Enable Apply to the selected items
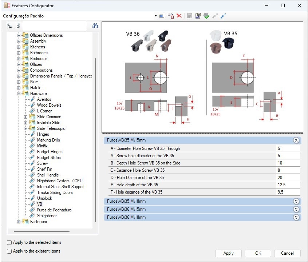The height and width of the screenshot is (262, 308). coord(9,243)
